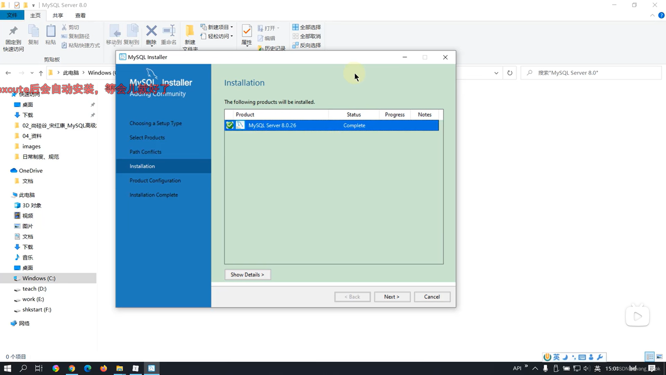Open recent locations dropdown arrow

tap(32, 73)
